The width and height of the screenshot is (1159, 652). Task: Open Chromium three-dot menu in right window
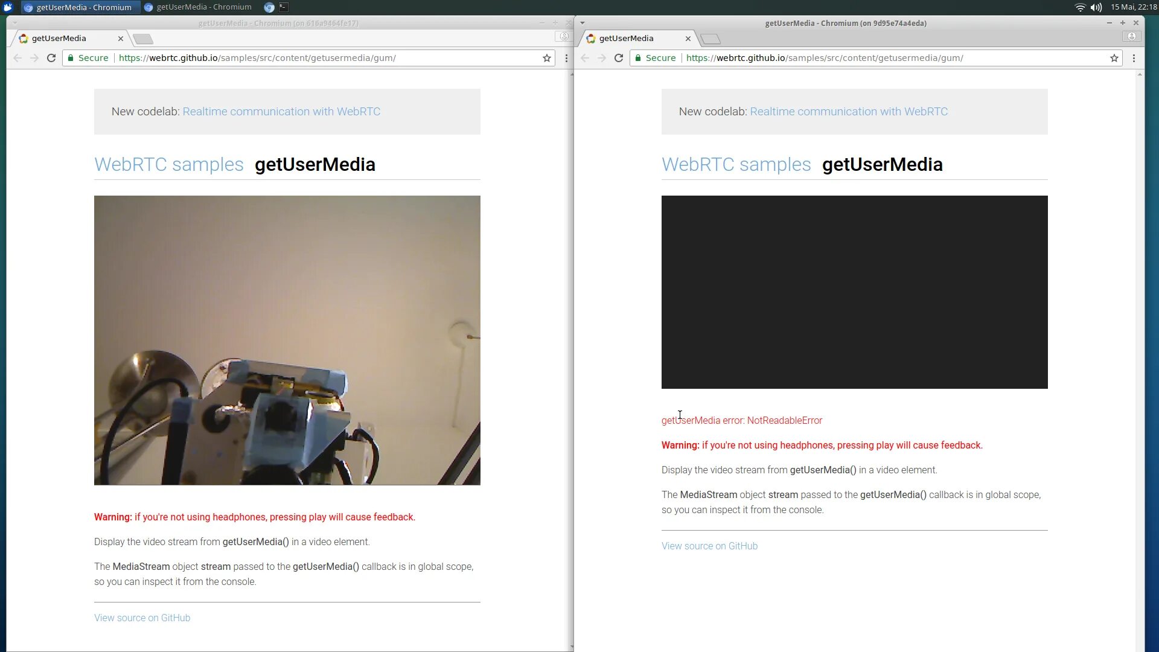pos(1134,58)
